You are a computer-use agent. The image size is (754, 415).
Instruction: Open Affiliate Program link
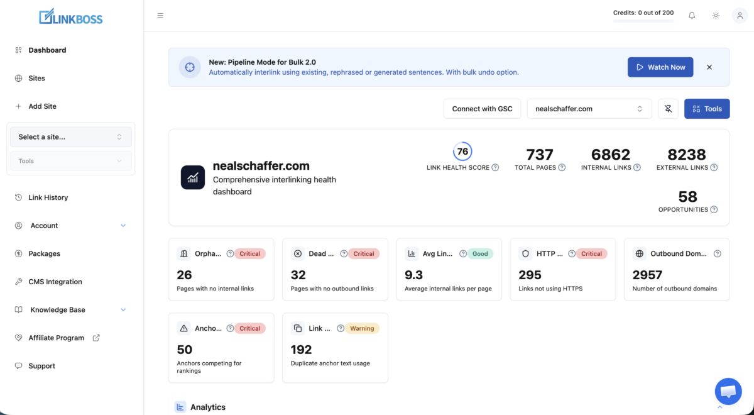[x=56, y=338]
